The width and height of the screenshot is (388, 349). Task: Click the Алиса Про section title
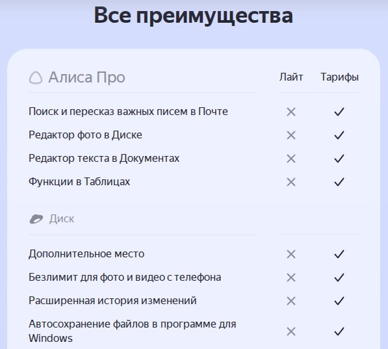click(x=86, y=77)
